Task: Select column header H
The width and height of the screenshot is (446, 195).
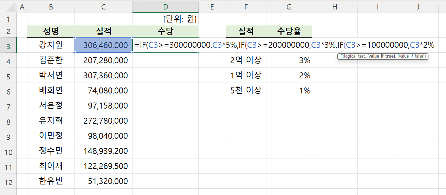Action: pyautogui.click(x=335, y=7)
